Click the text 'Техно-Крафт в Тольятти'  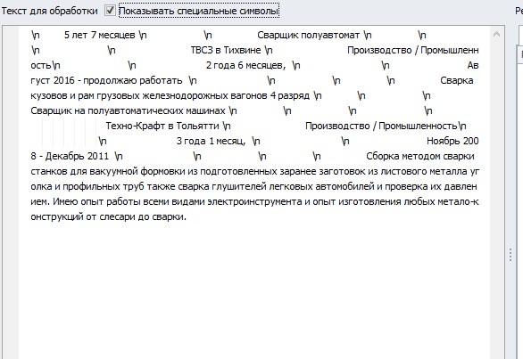coord(162,126)
